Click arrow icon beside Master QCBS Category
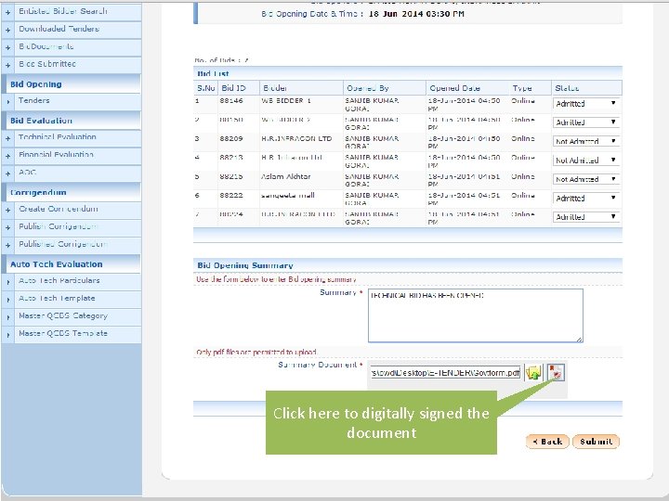 click(7, 317)
